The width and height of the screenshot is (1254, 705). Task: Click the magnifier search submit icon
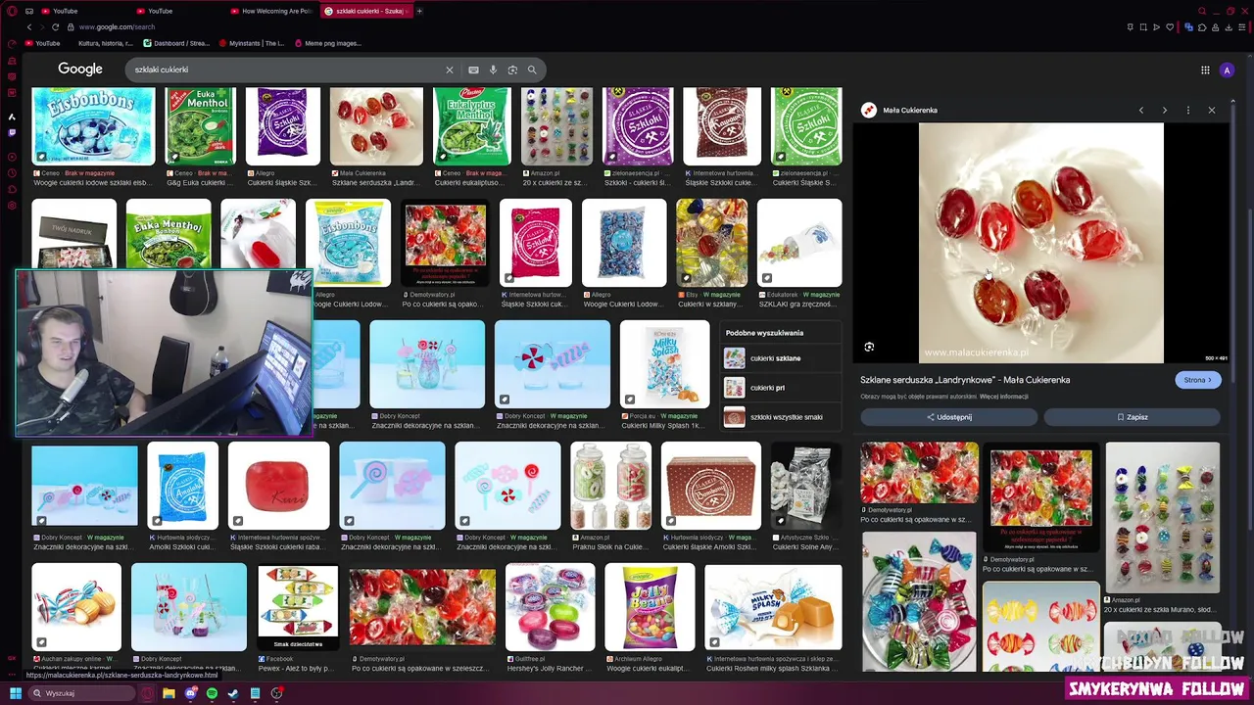(532, 70)
